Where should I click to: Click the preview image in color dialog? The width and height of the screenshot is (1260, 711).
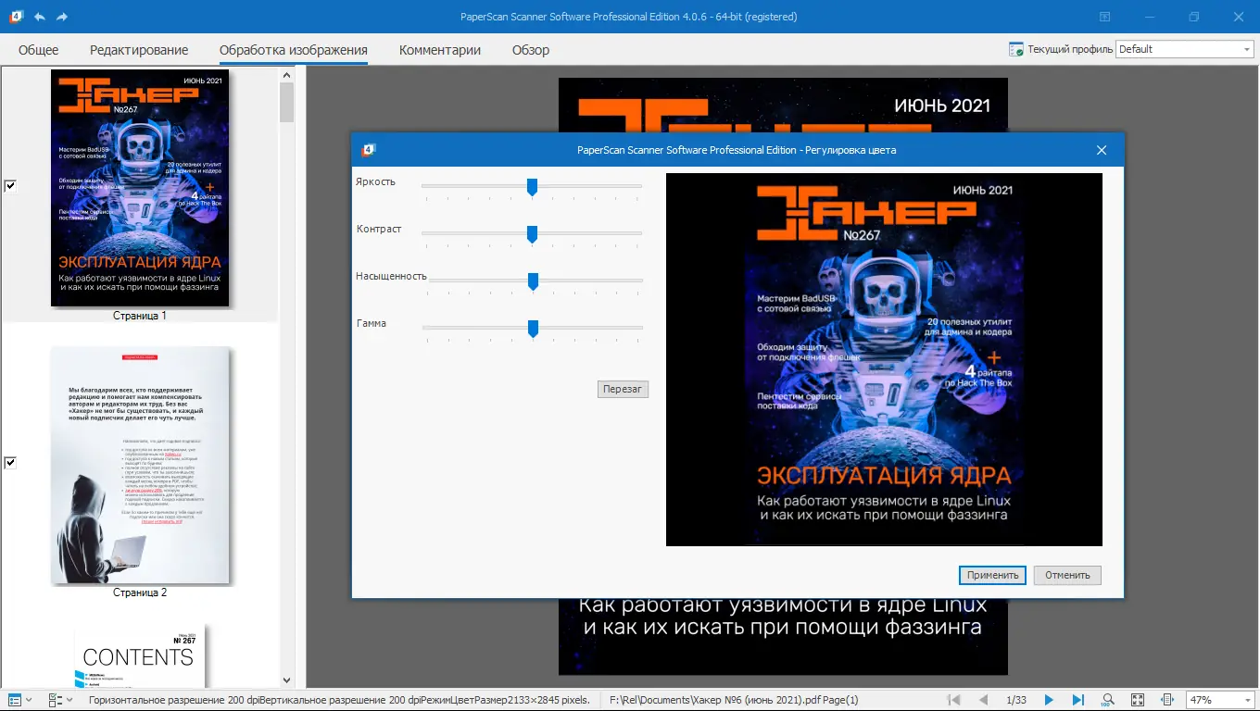884,359
